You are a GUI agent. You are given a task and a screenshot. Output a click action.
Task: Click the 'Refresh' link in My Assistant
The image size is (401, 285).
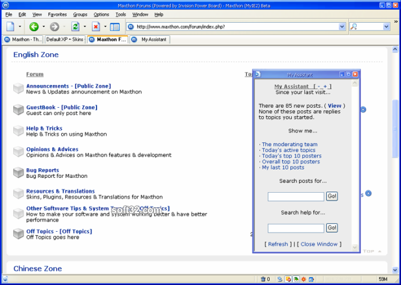tap(278, 244)
